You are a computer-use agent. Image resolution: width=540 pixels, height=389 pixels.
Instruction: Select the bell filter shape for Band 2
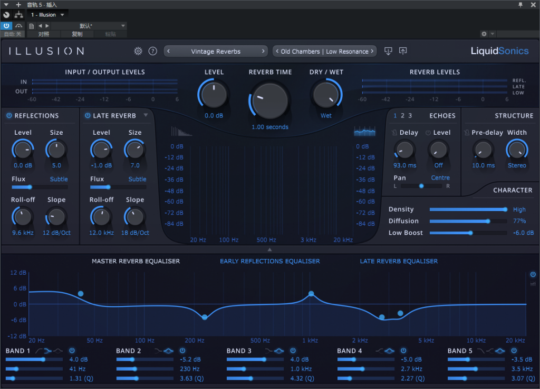coord(168,351)
